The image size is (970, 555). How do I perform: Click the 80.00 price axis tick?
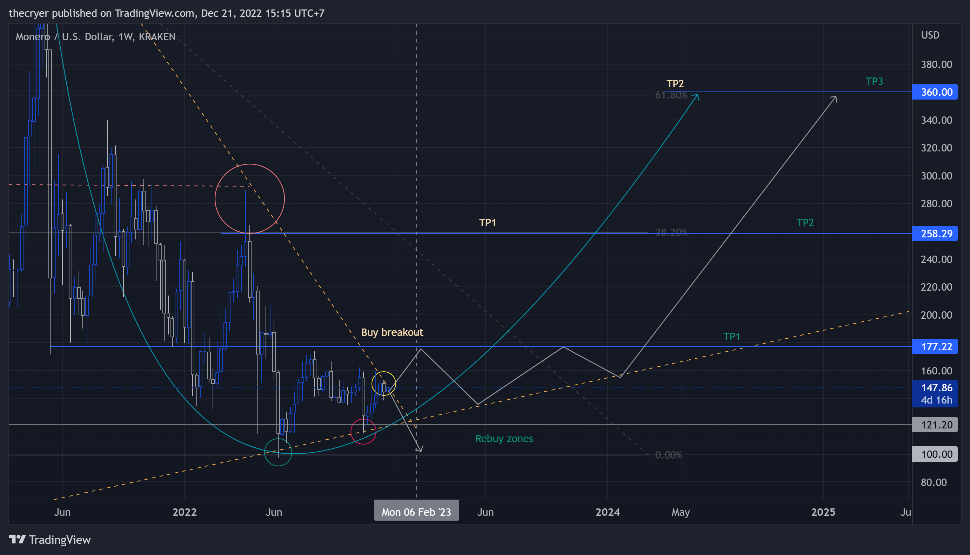click(934, 482)
